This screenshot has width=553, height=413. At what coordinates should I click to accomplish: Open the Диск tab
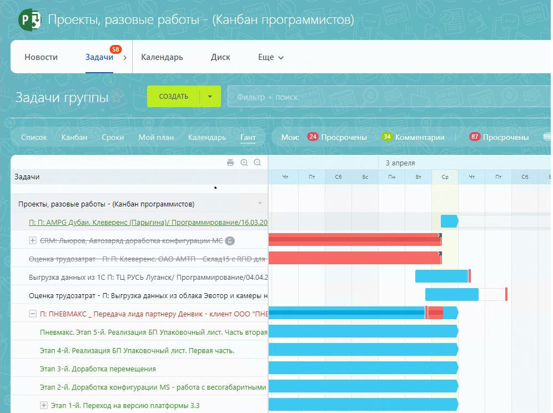pyautogui.click(x=220, y=57)
